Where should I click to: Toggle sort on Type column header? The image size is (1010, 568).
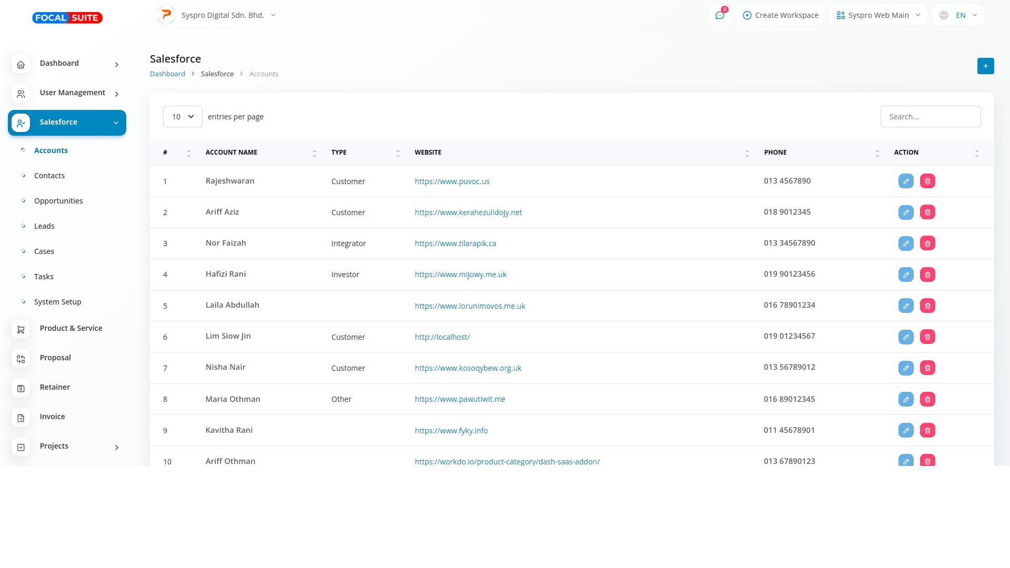tap(398, 153)
